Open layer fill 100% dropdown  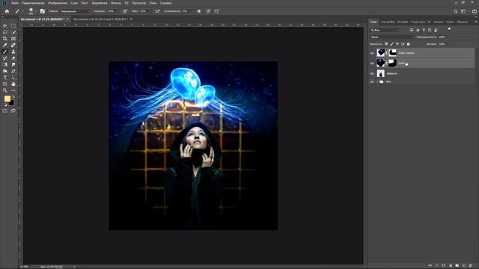coord(448,44)
